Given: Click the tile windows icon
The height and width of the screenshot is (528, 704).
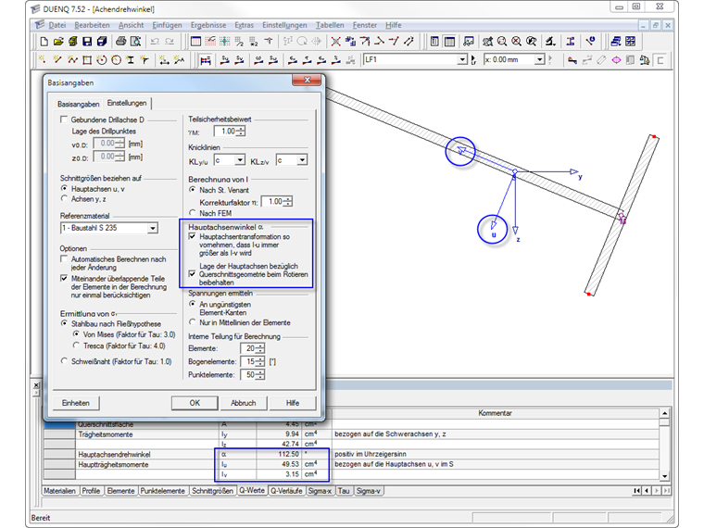Looking at the screenshot, I should (x=631, y=42).
